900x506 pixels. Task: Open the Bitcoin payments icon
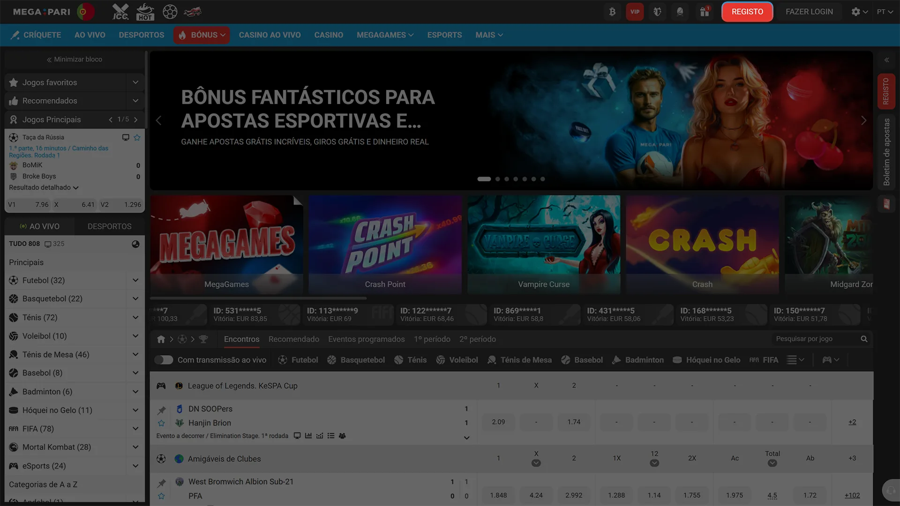pyautogui.click(x=612, y=12)
